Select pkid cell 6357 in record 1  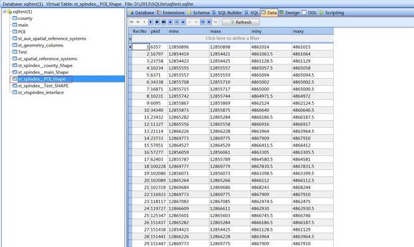coord(159,47)
